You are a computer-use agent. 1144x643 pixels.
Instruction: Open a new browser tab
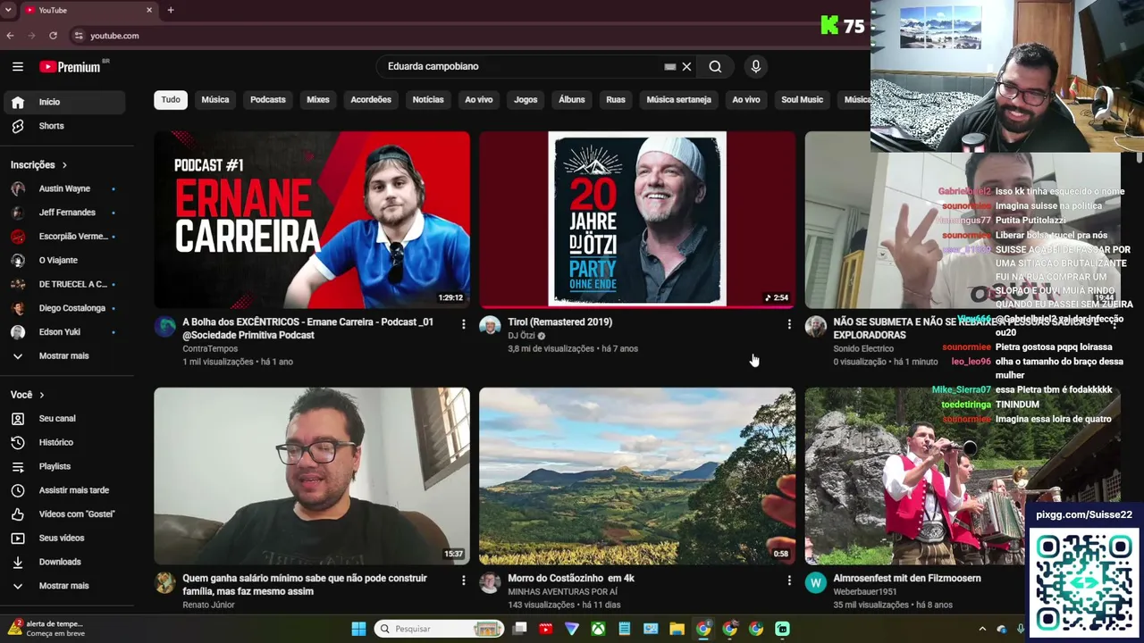[x=171, y=10]
